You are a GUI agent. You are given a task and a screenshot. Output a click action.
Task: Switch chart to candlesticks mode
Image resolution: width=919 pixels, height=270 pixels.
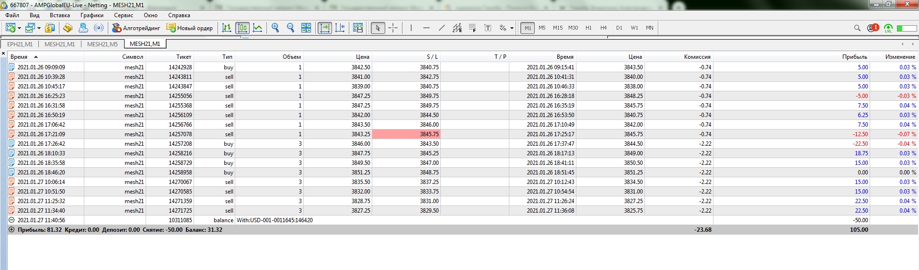coord(242,28)
